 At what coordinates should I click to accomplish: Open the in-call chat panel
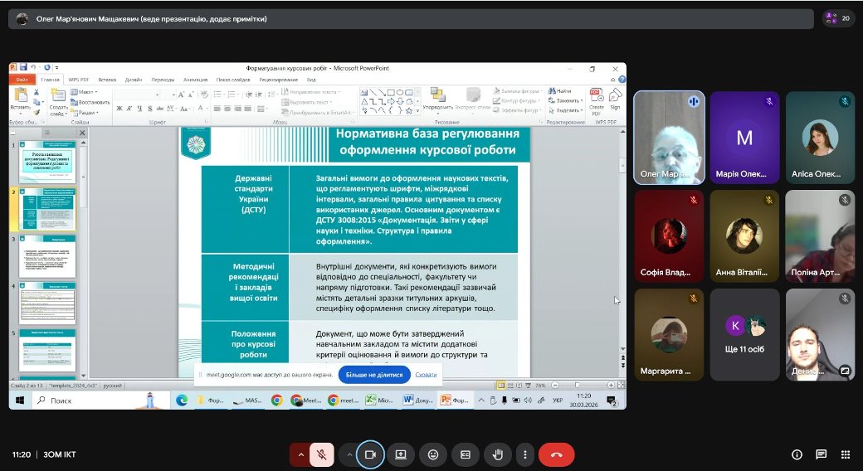click(x=821, y=454)
